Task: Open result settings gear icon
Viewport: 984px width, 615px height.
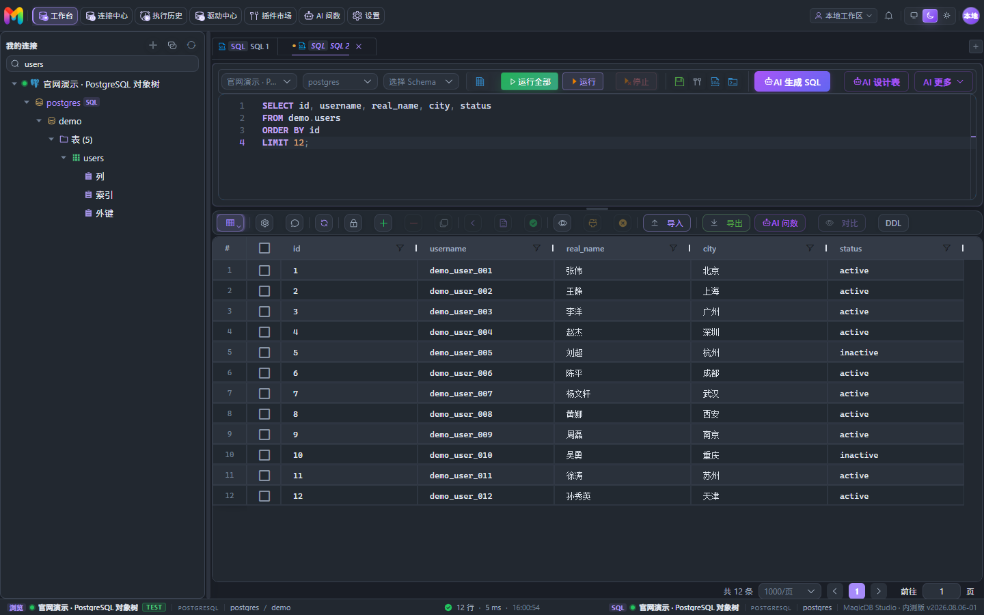Action: point(265,223)
